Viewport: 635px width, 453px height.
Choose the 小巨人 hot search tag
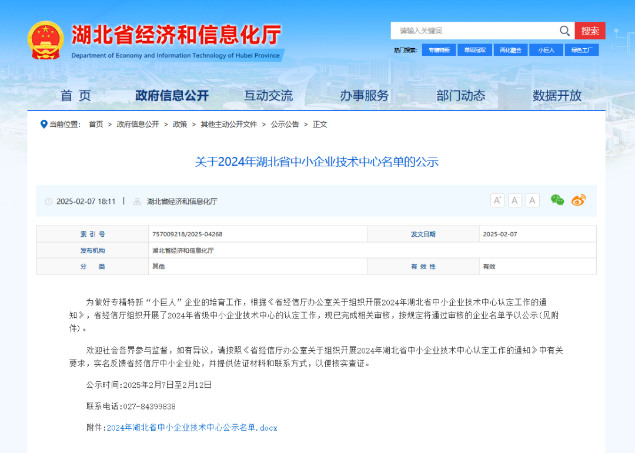point(546,51)
